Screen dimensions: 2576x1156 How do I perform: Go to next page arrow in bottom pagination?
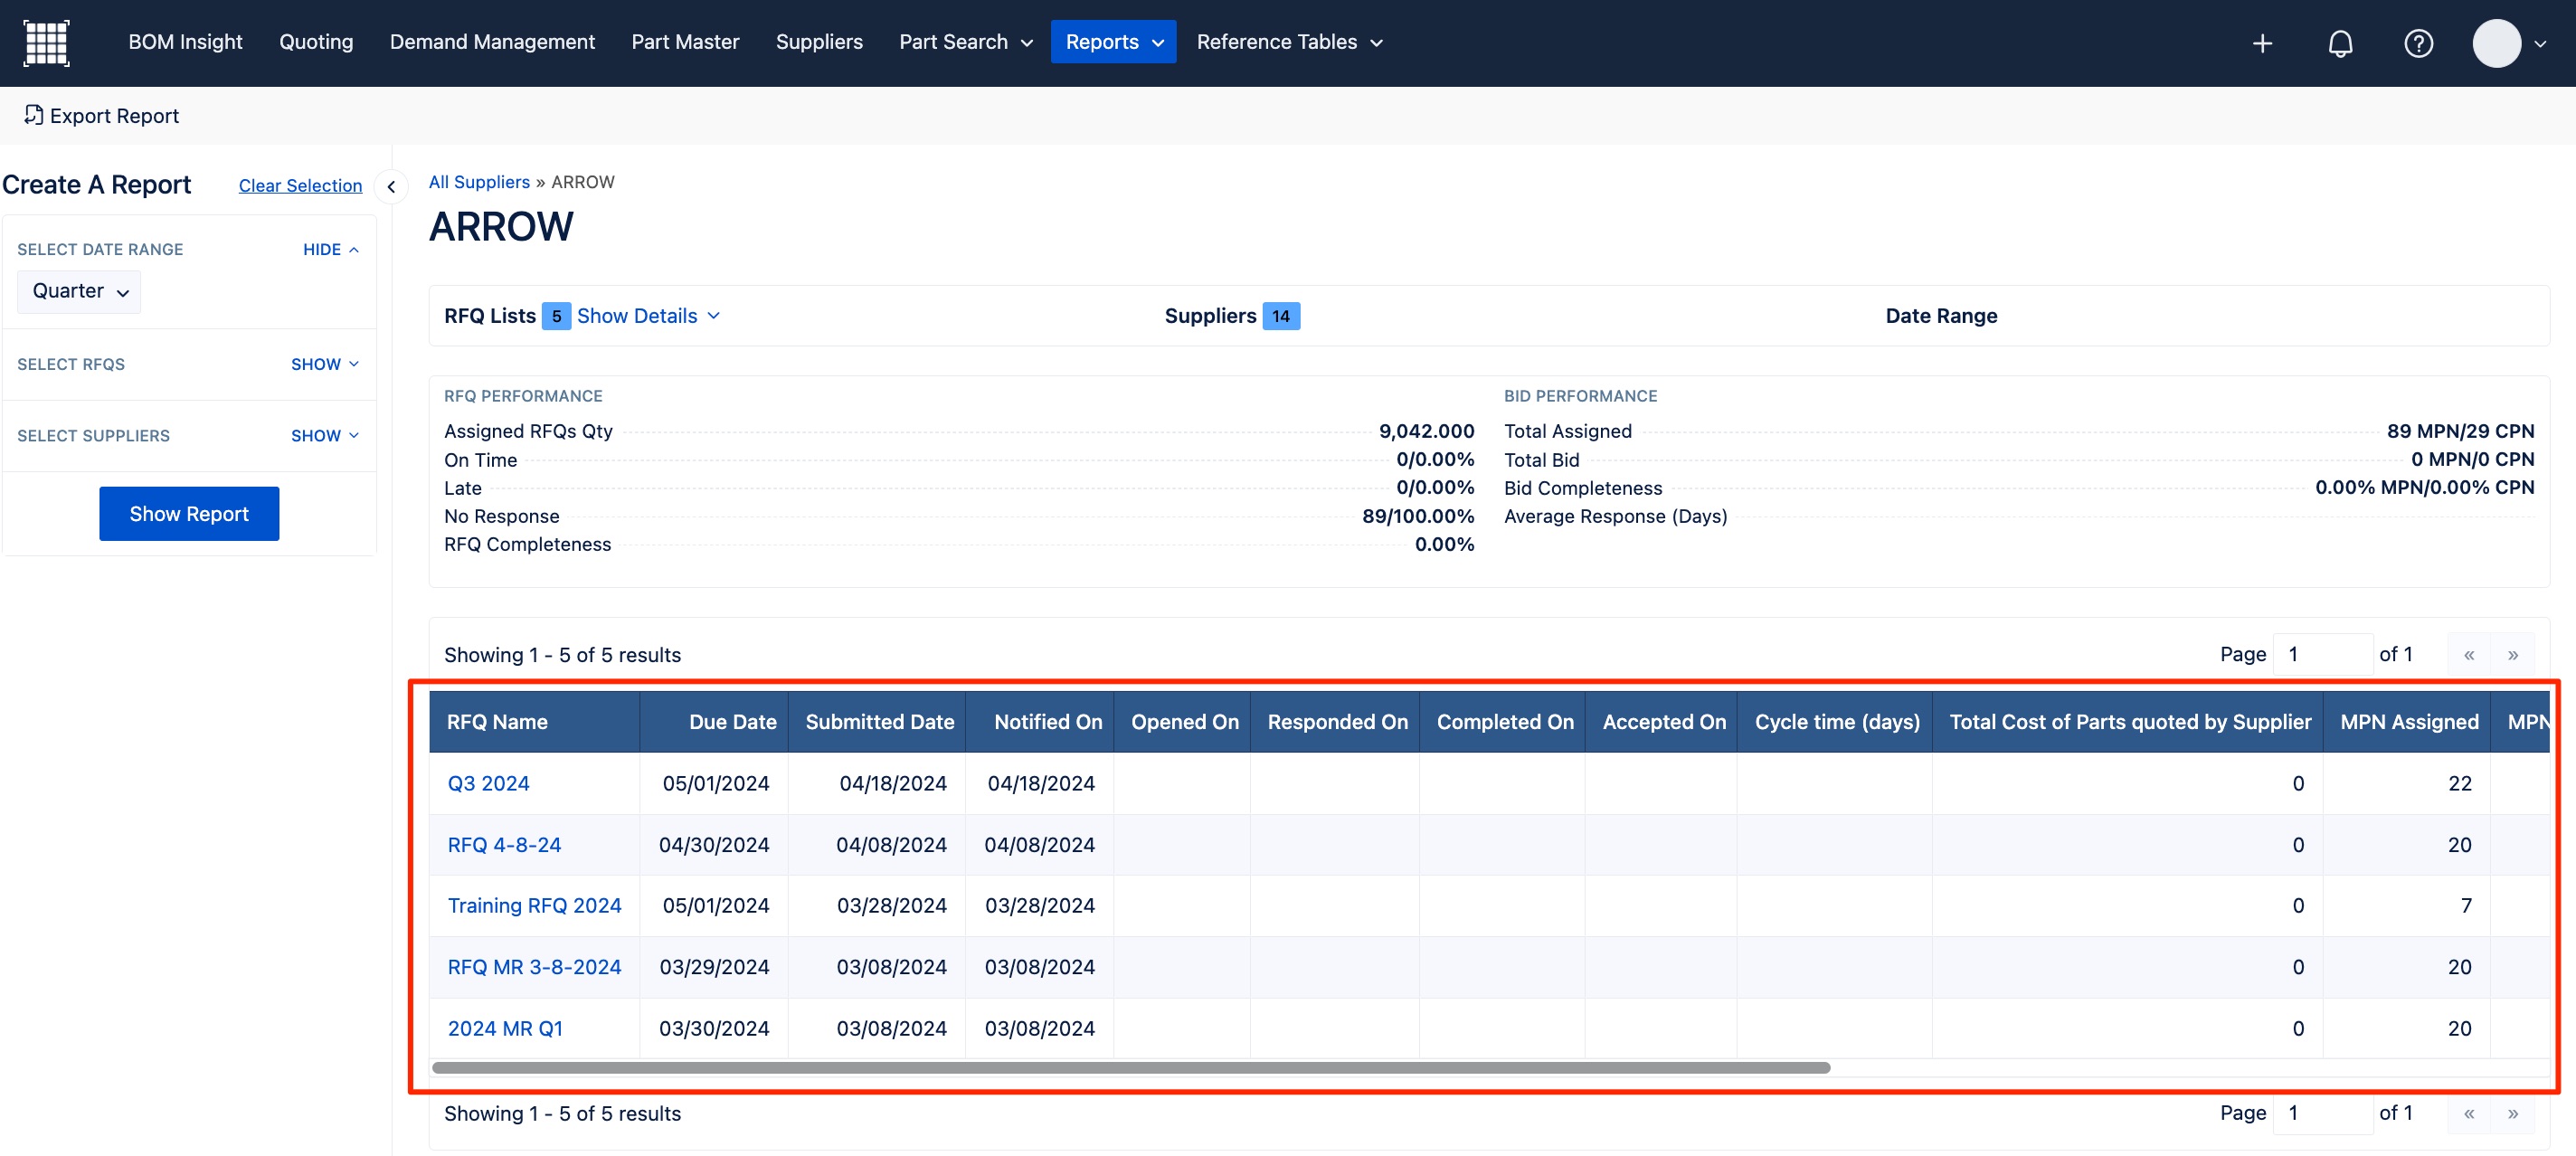[2512, 1113]
